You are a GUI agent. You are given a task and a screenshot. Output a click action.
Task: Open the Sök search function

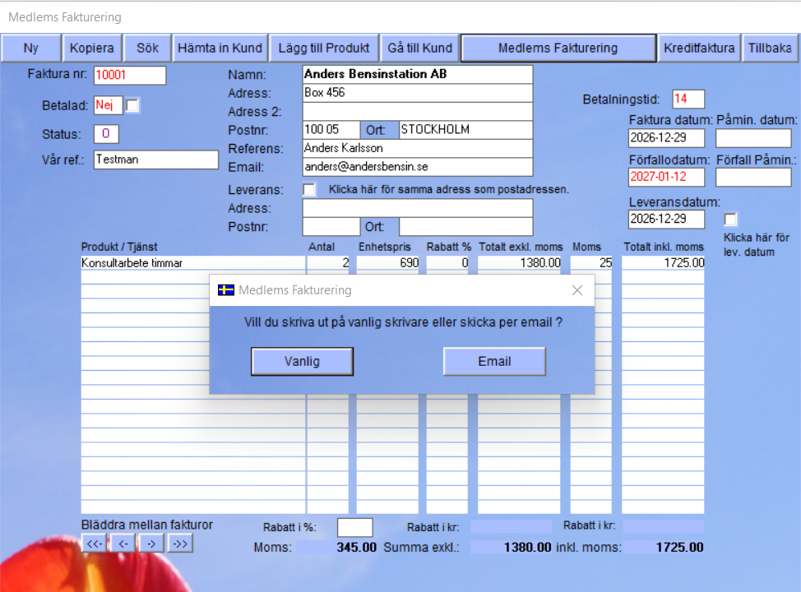point(148,48)
